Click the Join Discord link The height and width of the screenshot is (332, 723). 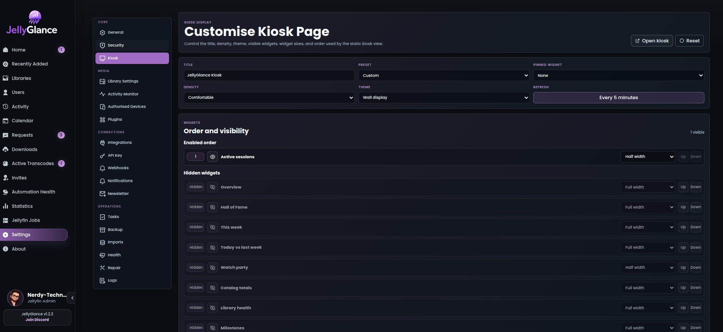[x=37, y=320]
